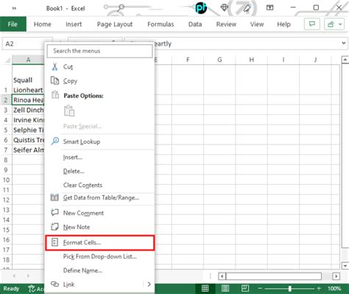Click the Cut scissors icon
This screenshot has height=294, width=349.
54,66
